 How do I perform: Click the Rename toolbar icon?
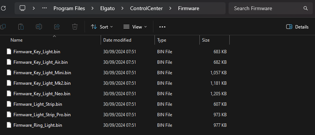pos(39,27)
